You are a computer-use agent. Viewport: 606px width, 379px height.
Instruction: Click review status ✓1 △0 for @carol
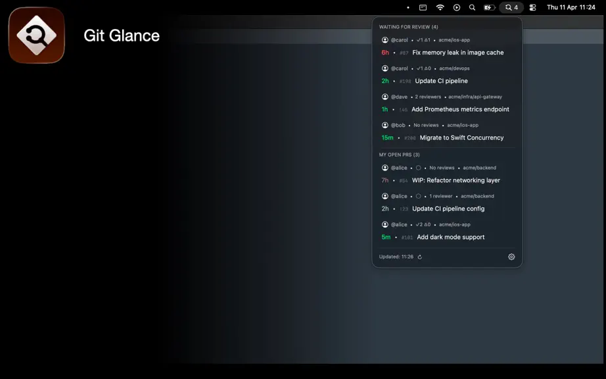pos(423,68)
